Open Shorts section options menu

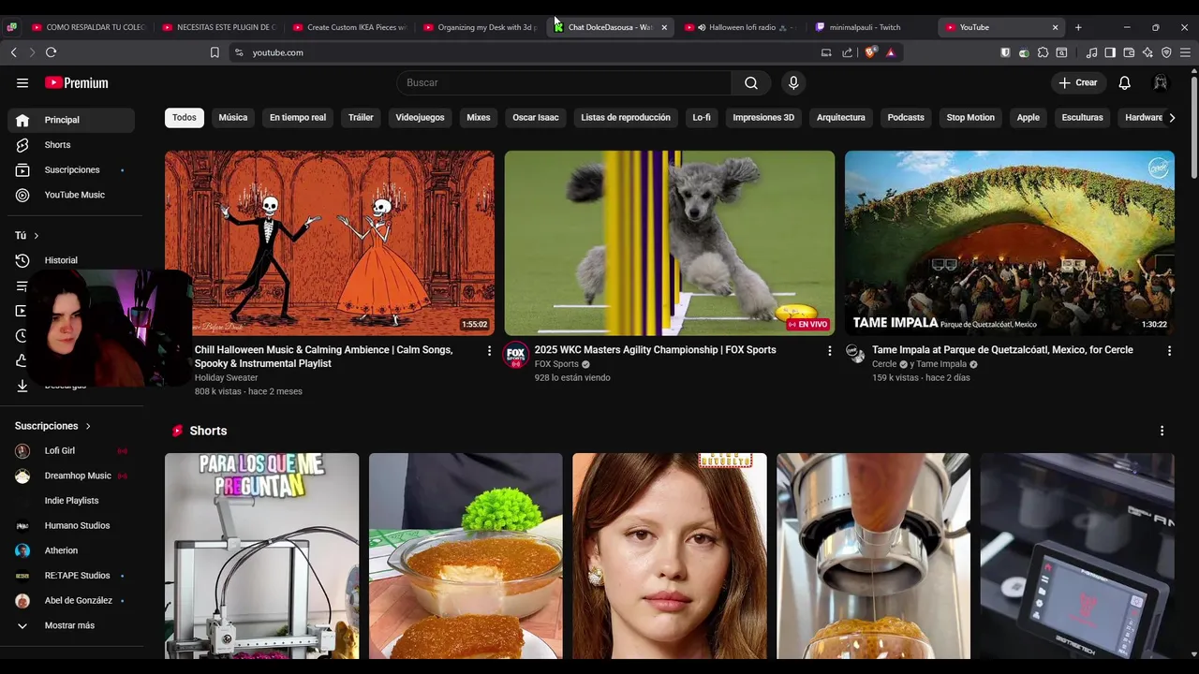coord(1162,431)
